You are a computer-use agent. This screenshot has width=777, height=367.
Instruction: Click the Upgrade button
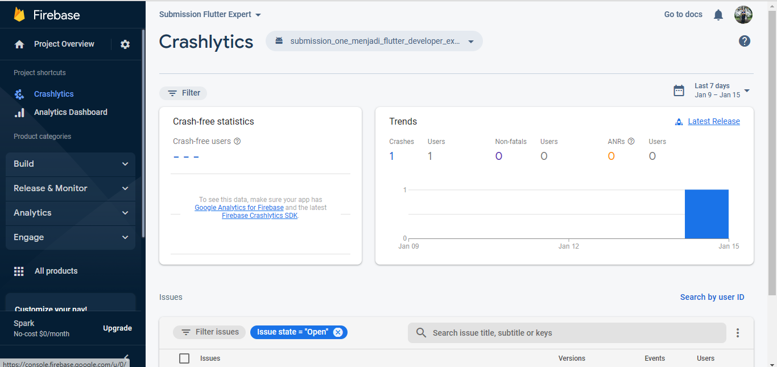click(x=117, y=328)
